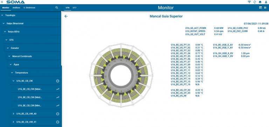Click the search icon in the sidebar

[x=57, y=8]
